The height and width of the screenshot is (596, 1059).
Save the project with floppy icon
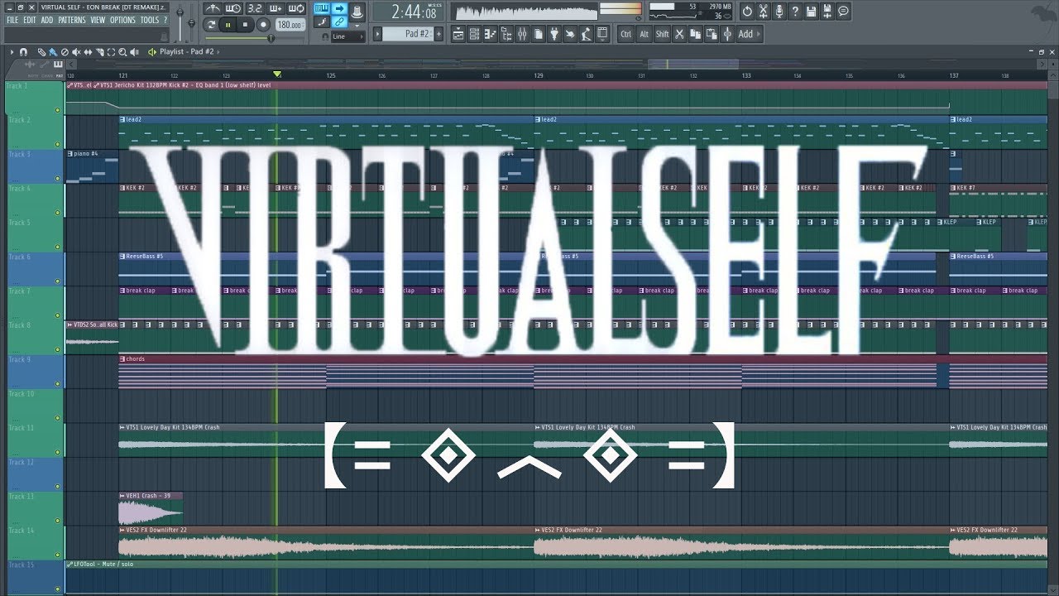point(811,12)
